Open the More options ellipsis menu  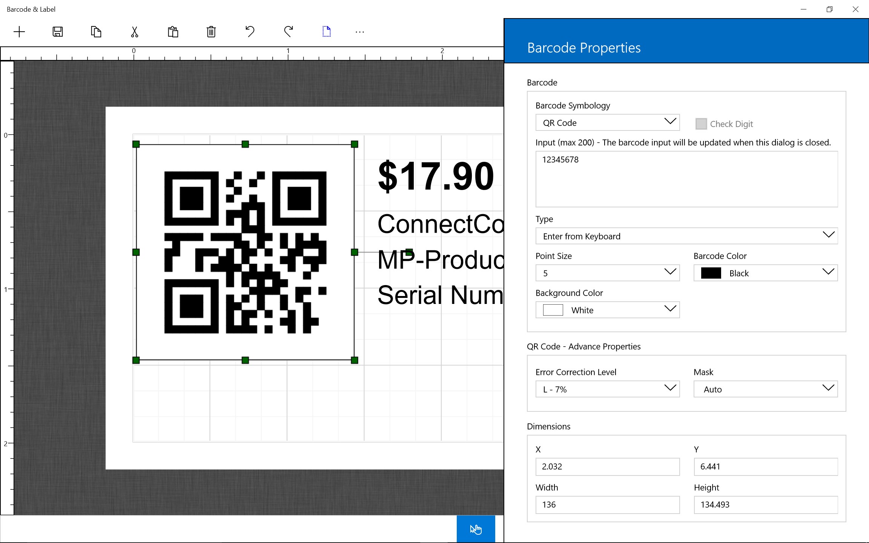(x=360, y=32)
